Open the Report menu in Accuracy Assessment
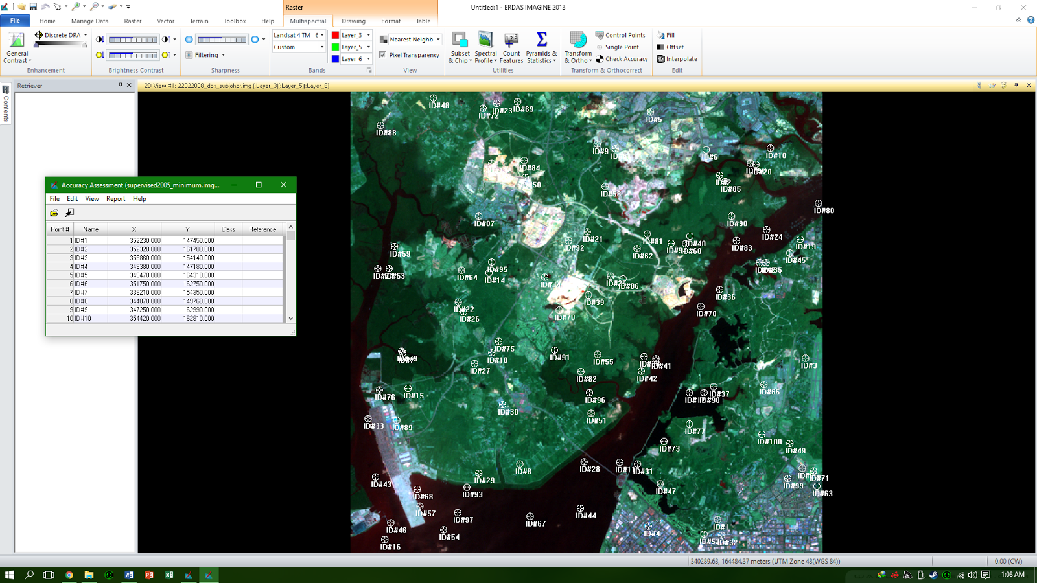This screenshot has width=1037, height=583. coord(115,198)
